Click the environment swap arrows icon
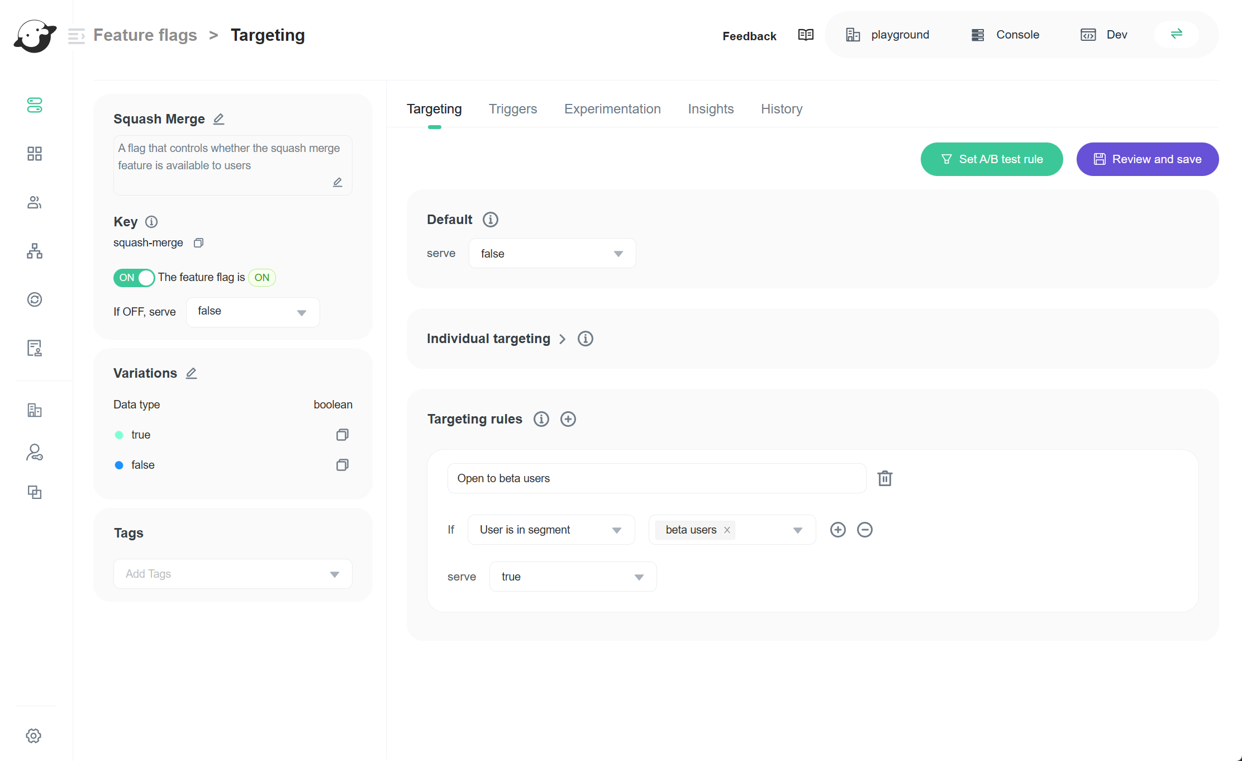This screenshot has height=761, width=1242. [x=1176, y=34]
